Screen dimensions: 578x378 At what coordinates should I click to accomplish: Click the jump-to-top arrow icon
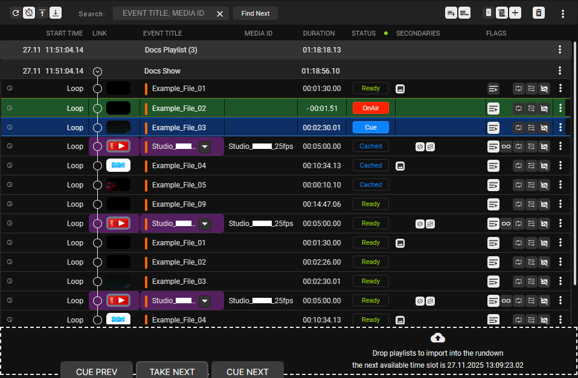[42, 13]
